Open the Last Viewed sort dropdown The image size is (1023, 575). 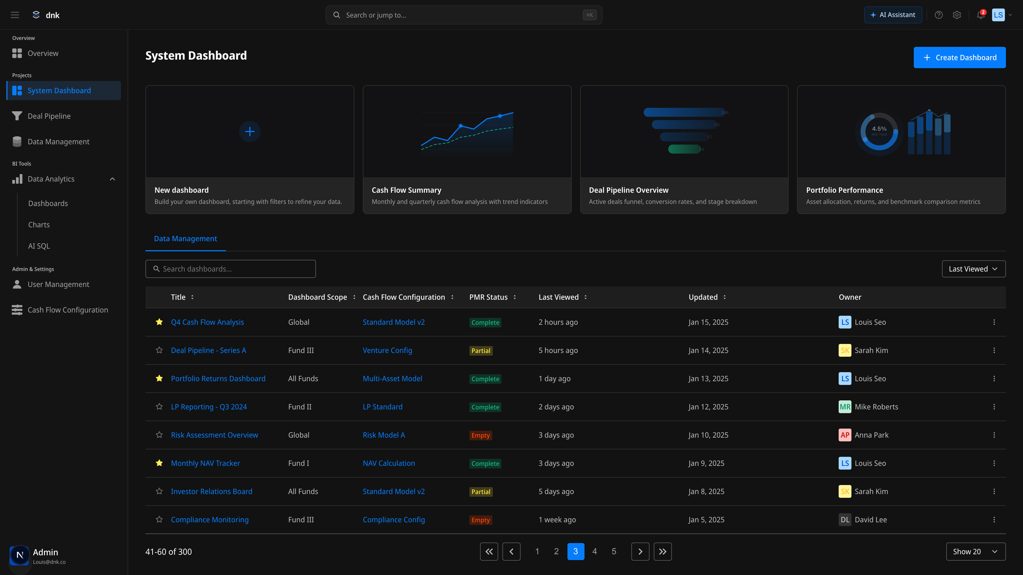[x=973, y=269]
